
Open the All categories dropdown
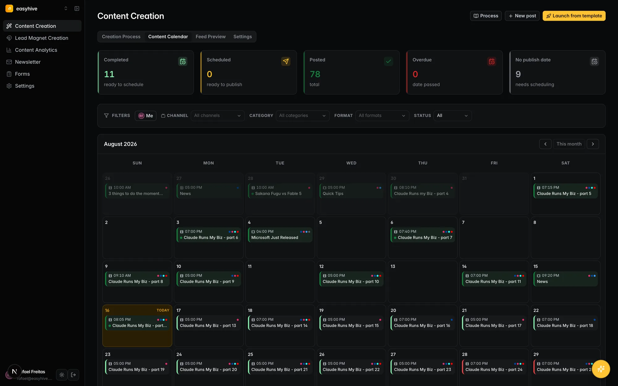point(303,115)
